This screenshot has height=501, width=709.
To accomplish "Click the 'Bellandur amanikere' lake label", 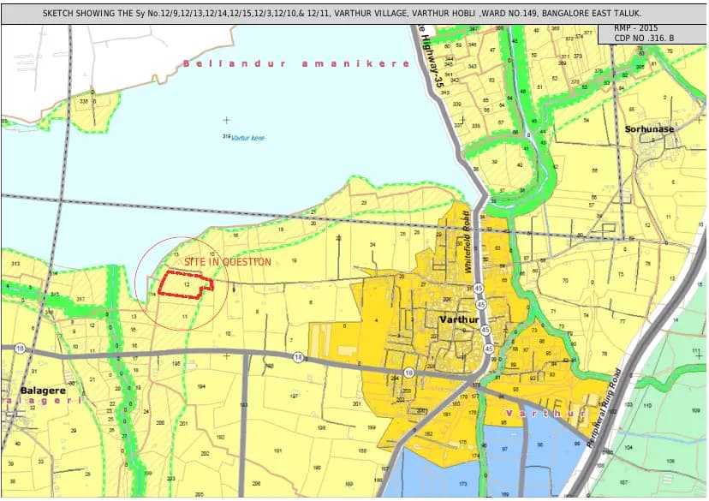I will [x=296, y=63].
